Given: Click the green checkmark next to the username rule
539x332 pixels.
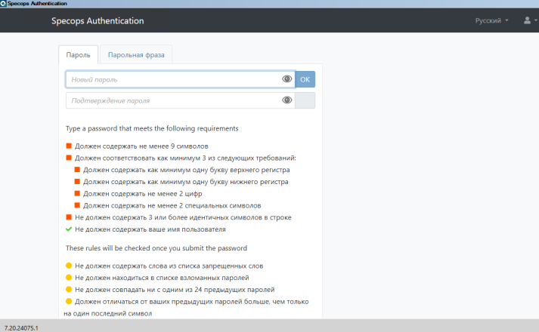Looking at the screenshot, I should pyautogui.click(x=69, y=229).
